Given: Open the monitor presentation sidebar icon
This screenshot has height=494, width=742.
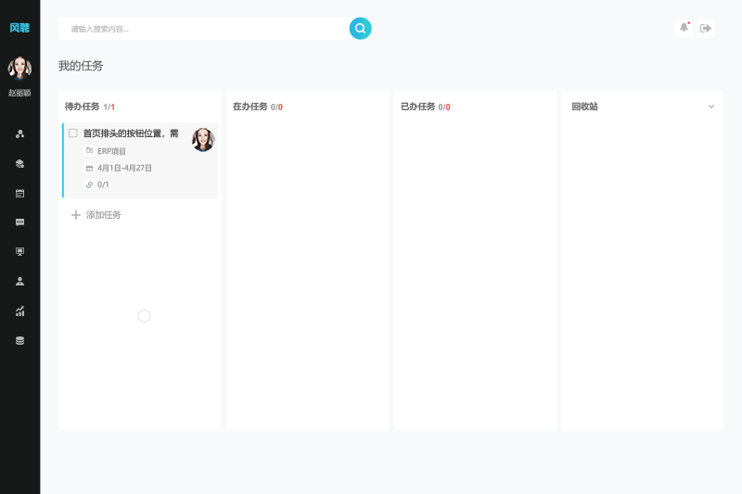Looking at the screenshot, I should (x=19, y=252).
